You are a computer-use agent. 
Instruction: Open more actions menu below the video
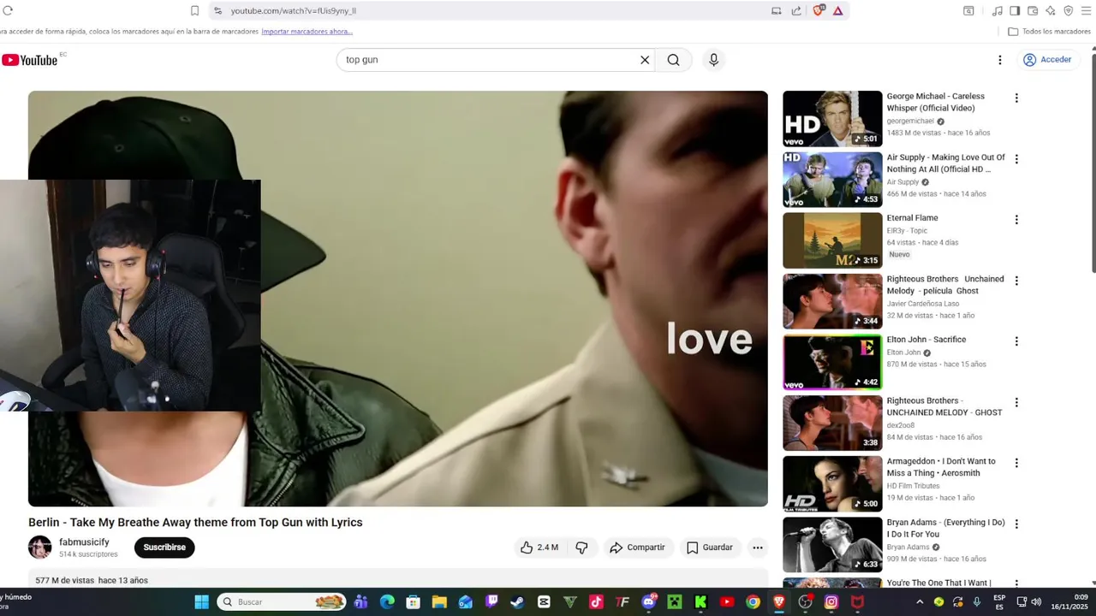pyautogui.click(x=757, y=548)
